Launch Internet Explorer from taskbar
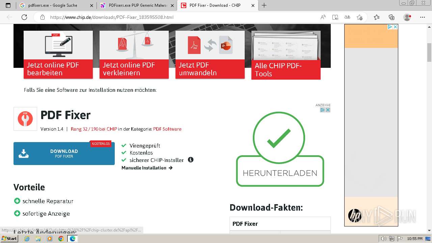This screenshot has height=243, width=432. coord(27,239)
